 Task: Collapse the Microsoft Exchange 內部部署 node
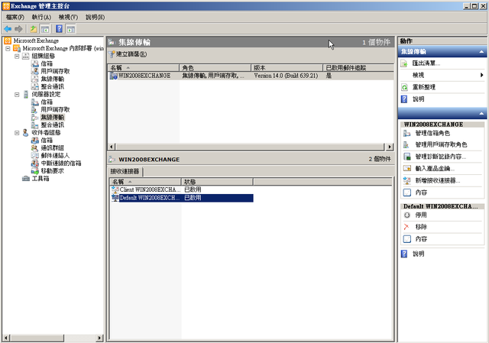[8, 49]
